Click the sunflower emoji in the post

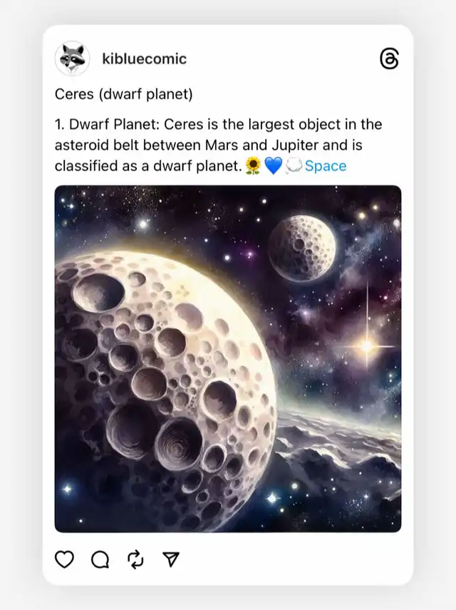(252, 166)
